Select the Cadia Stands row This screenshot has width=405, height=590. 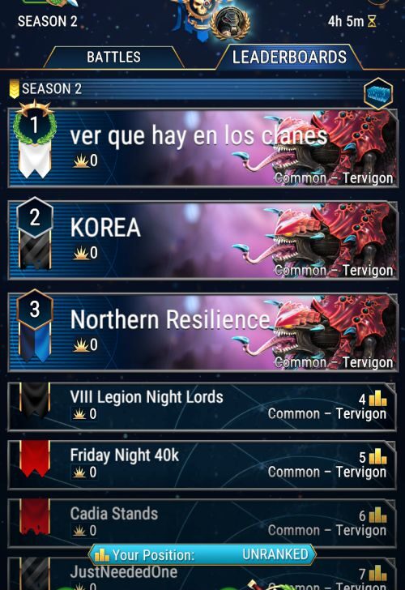[202, 523]
